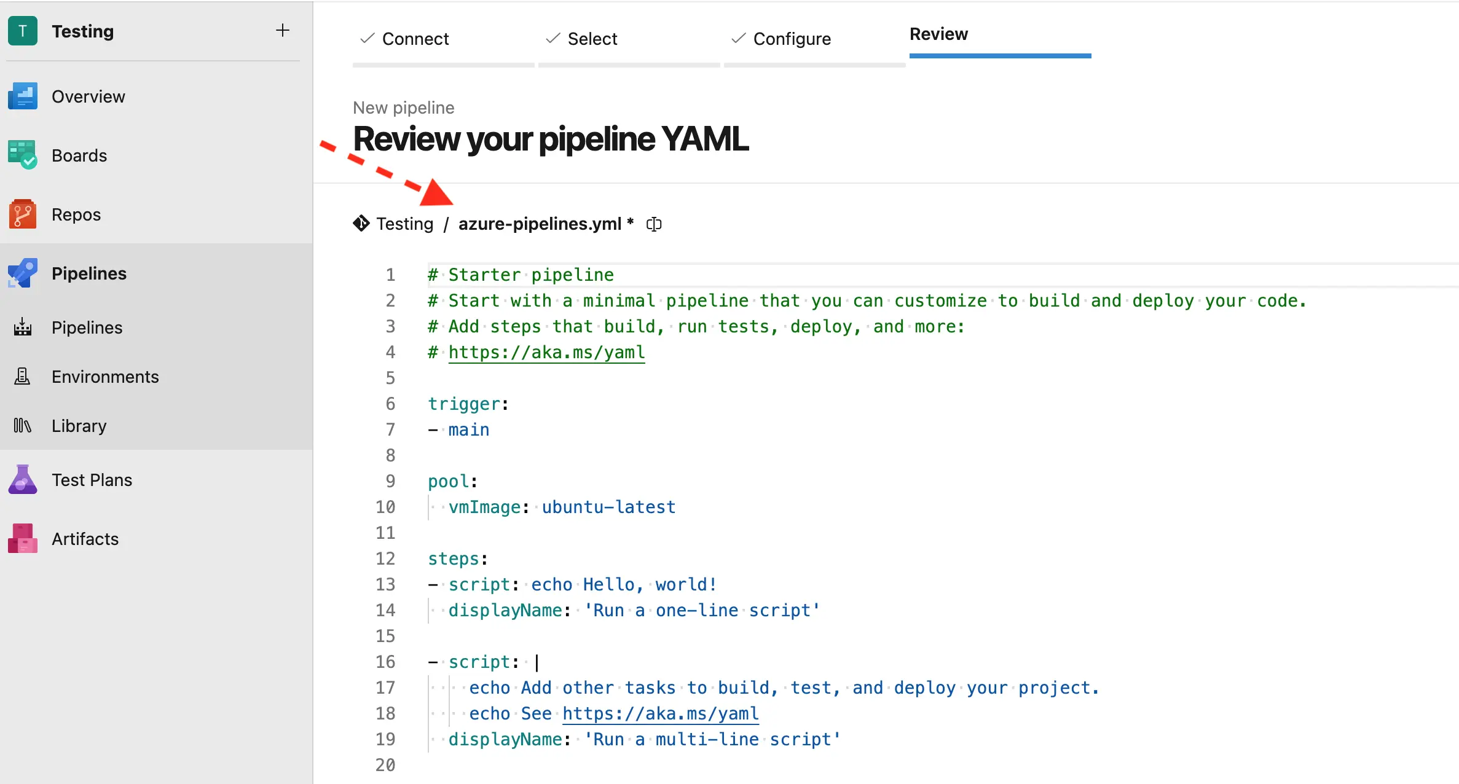This screenshot has height=784, width=1459.
Task: Click line number 5 in the editor
Action: point(391,378)
